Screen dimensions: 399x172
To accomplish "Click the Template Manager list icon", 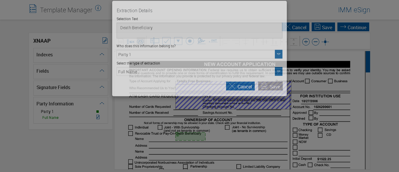I will pyautogui.click(x=33, y=9).
